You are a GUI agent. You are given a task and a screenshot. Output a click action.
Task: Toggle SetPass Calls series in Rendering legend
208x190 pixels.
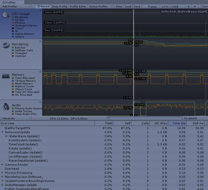click(x=13, y=50)
